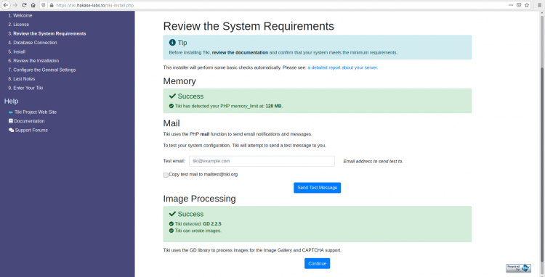This screenshot has height=277, width=545.
Task: Click the Tiki Project Web Site icon
Action: (11, 112)
